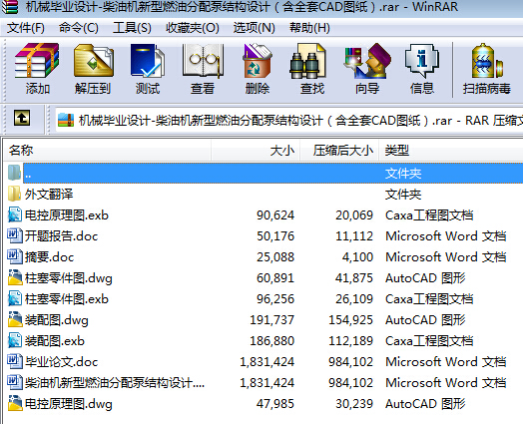Select the 电控原理图.dwg AutoCAD icon
The image size is (523, 424).
pyautogui.click(x=15, y=403)
